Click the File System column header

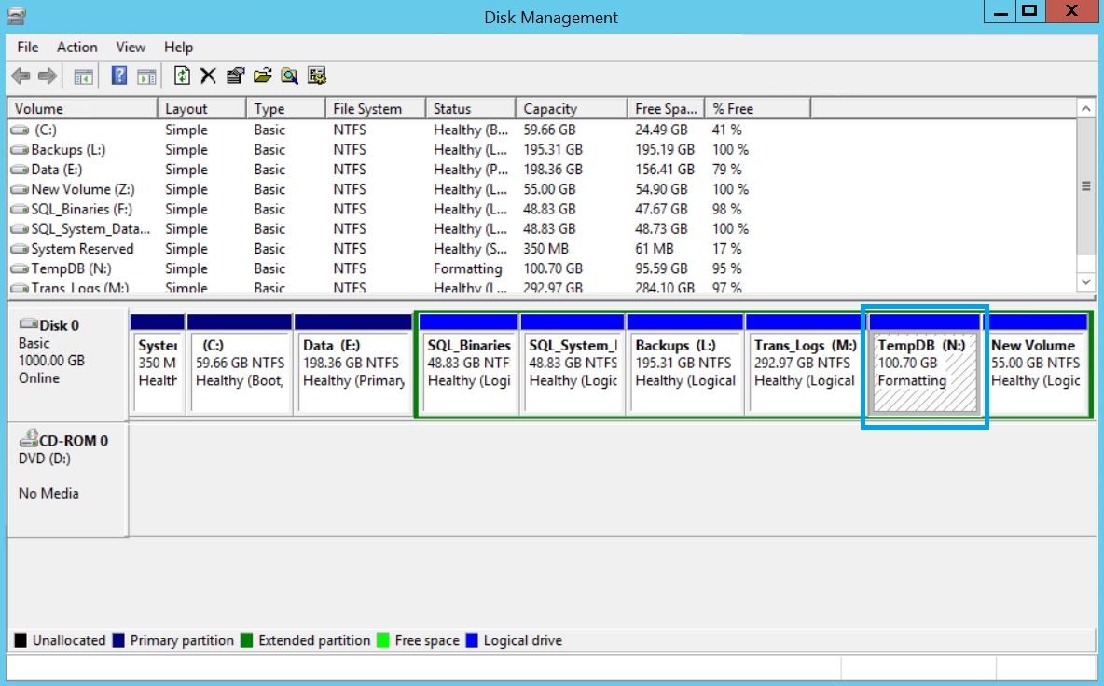pos(371,107)
